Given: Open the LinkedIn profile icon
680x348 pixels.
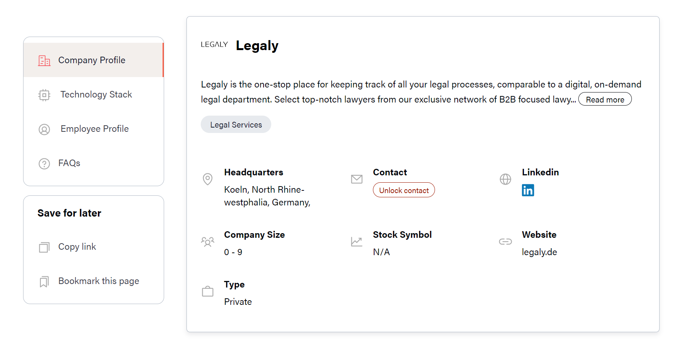Looking at the screenshot, I should coord(528,190).
